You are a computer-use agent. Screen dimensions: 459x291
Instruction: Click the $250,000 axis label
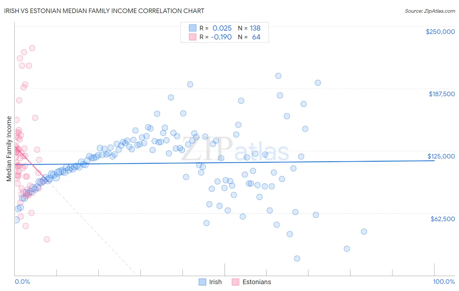pos(440,32)
